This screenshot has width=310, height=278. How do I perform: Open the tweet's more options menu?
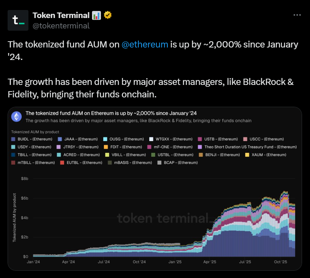pyautogui.click(x=297, y=15)
